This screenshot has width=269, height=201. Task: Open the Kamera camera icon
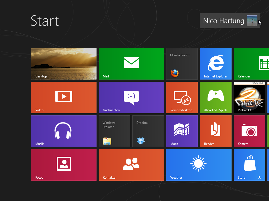pyautogui.click(x=249, y=130)
